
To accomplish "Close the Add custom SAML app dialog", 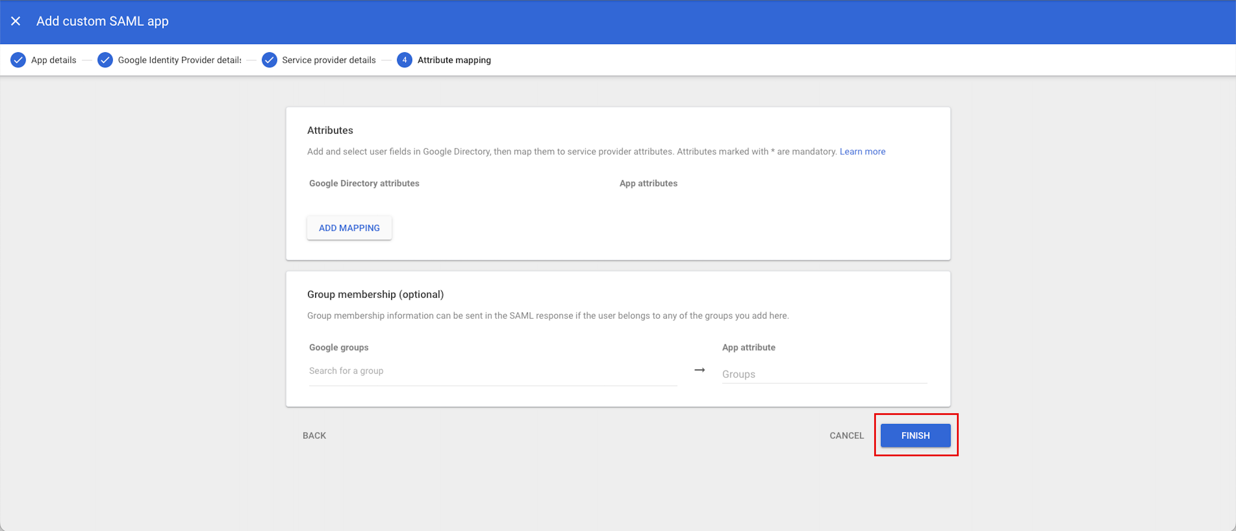I will tap(15, 21).
